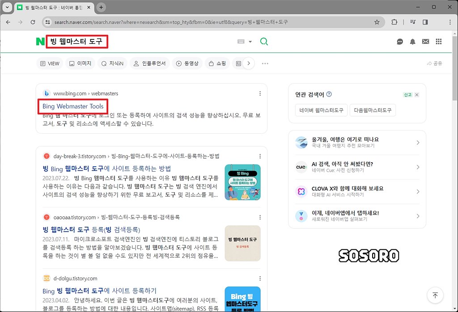458x312 pixels.
Task: Click the oaooaa result thumbnail
Action: (243, 243)
